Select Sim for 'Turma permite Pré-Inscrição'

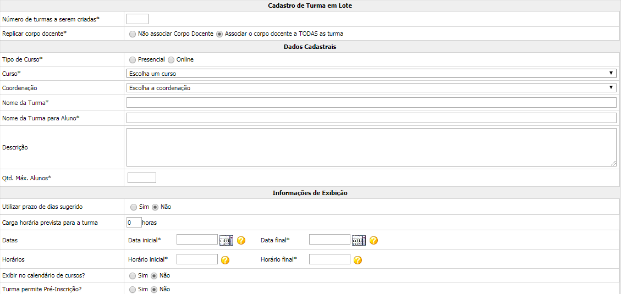click(132, 290)
